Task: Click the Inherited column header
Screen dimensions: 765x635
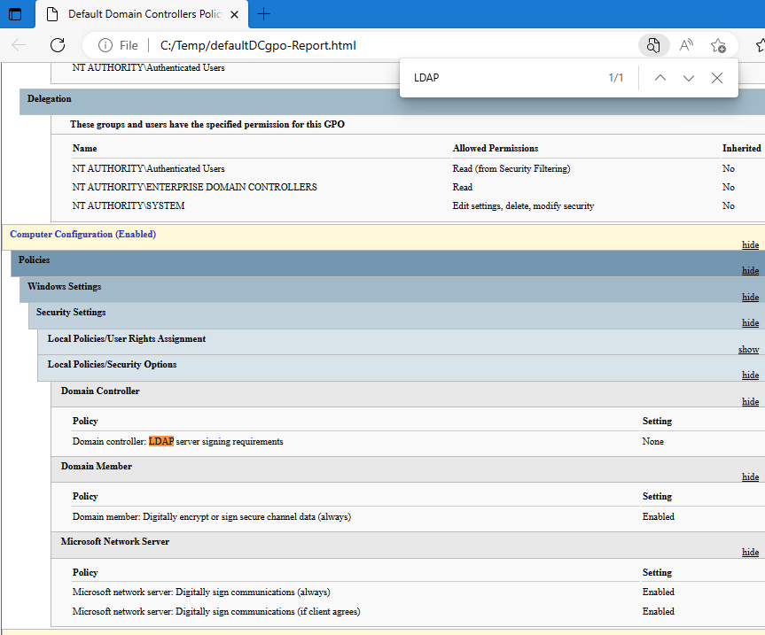Action: click(742, 148)
